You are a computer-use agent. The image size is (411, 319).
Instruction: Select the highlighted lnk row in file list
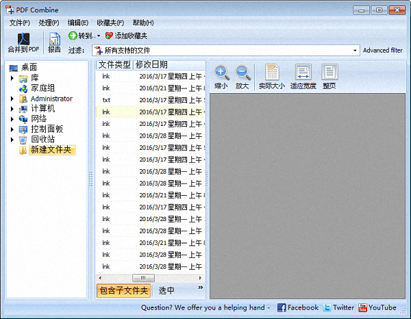[x=151, y=112]
